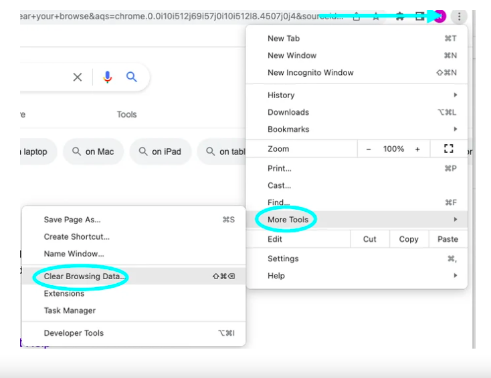Click the browser address bar URL
The height and width of the screenshot is (378, 491).
pos(182,16)
